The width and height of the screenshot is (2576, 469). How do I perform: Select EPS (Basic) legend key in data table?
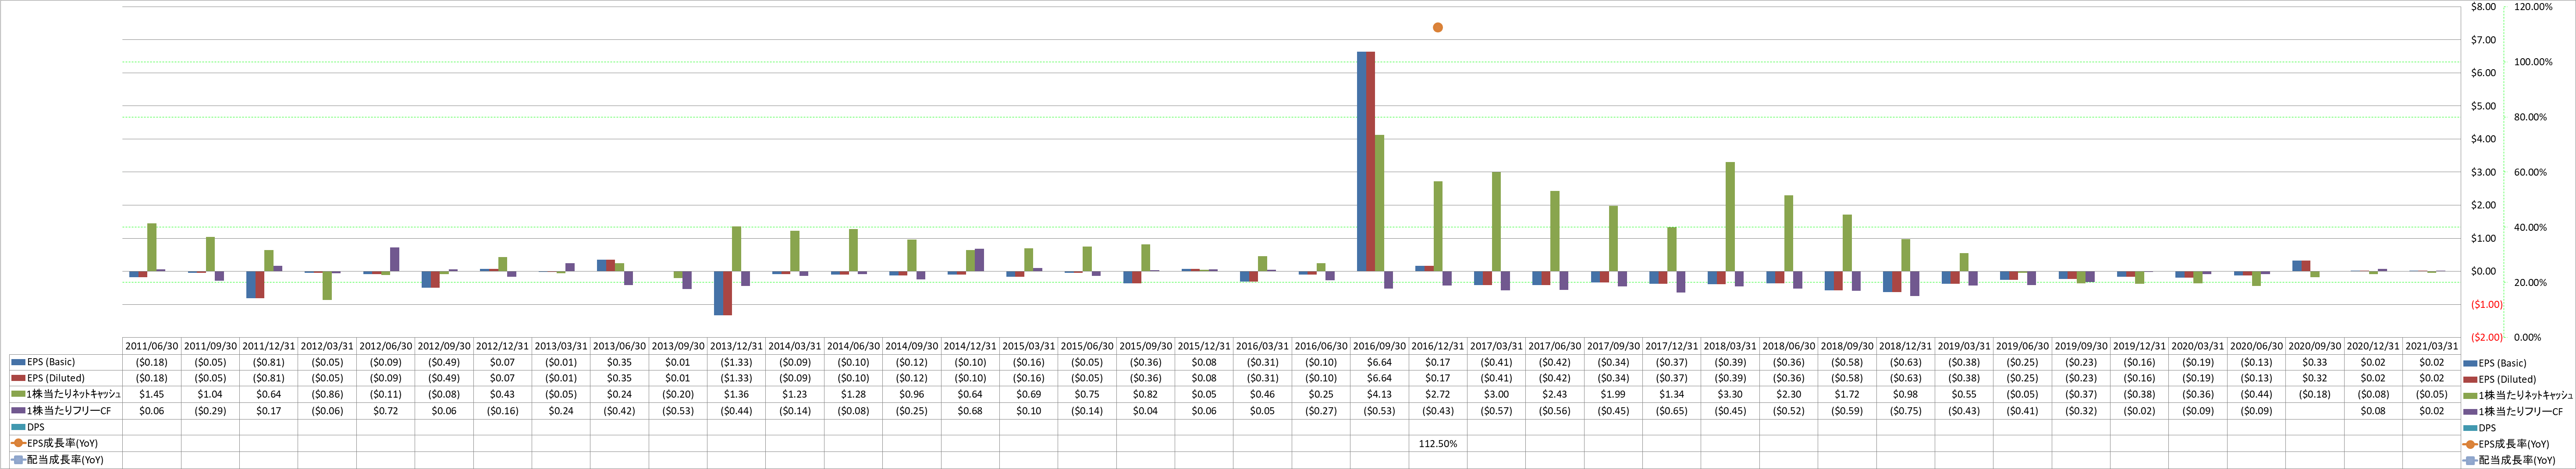[19, 362]
